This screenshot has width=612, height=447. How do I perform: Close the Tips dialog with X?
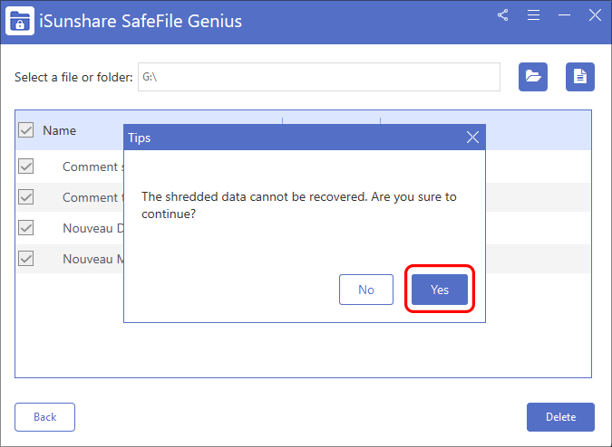pyautogui.click(x=472, y=138)
